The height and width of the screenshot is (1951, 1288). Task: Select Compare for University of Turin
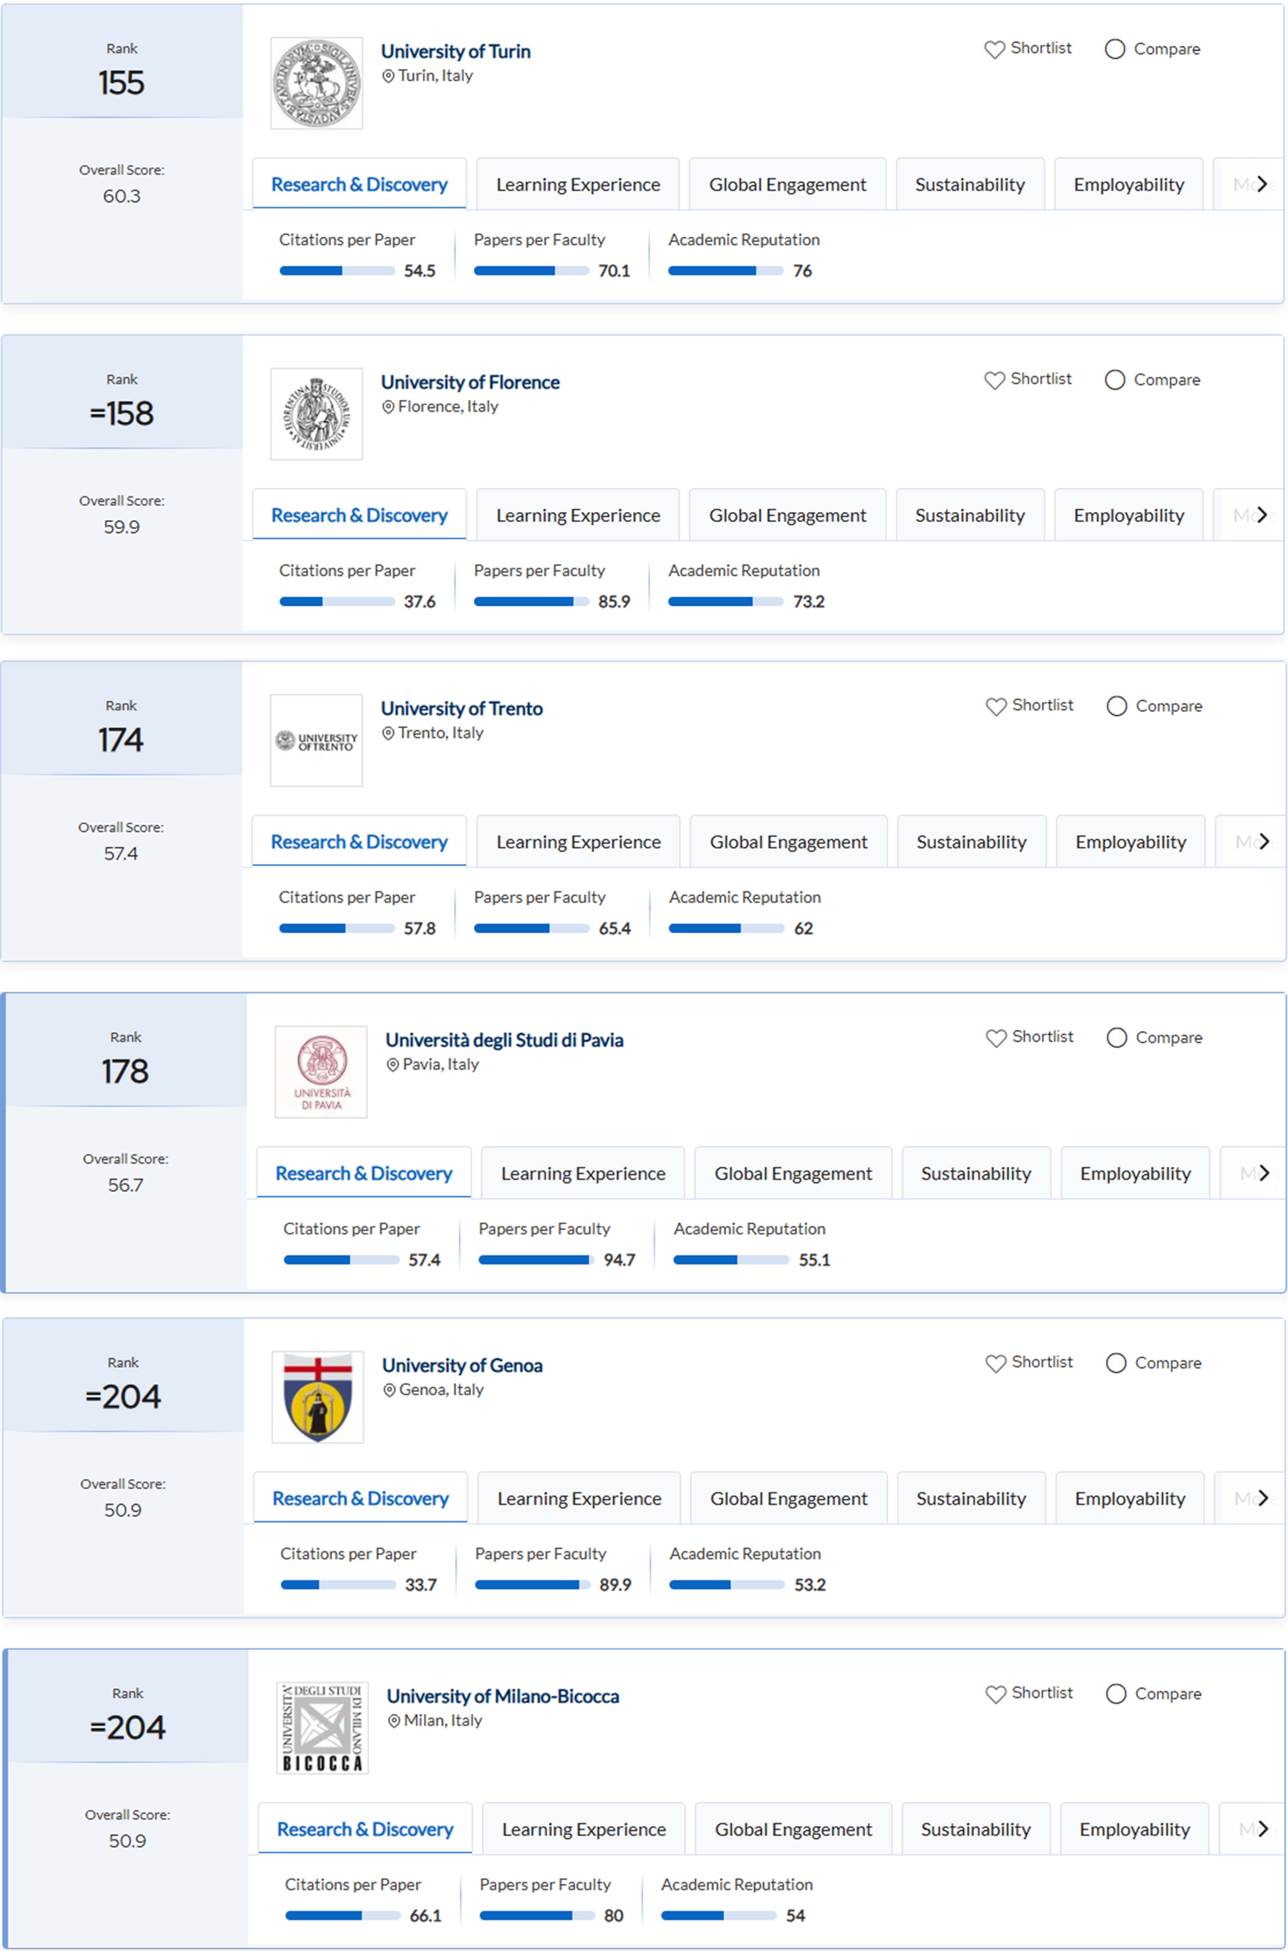(x=1115, y=49)
